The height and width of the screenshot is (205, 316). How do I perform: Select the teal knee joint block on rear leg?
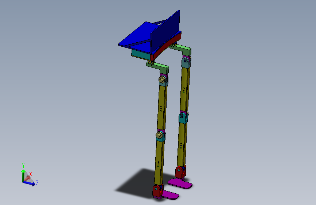(x=183, y=118)
